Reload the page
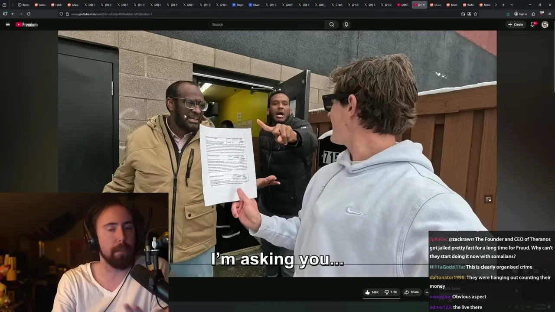Image resolution: width=555 pixels, height=312 pixels. (x=29, y=14)
